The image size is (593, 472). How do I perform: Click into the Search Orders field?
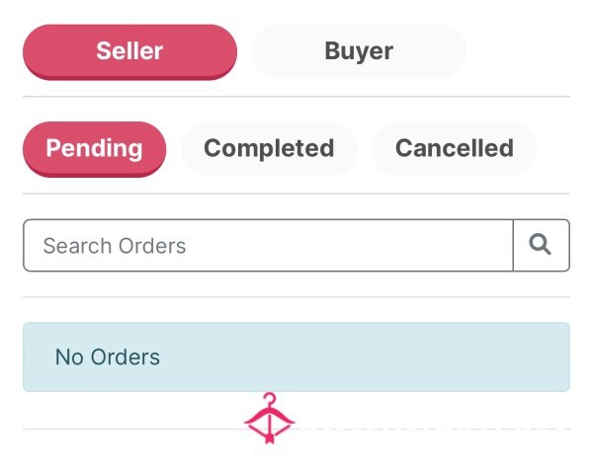(x=268, y=245)
